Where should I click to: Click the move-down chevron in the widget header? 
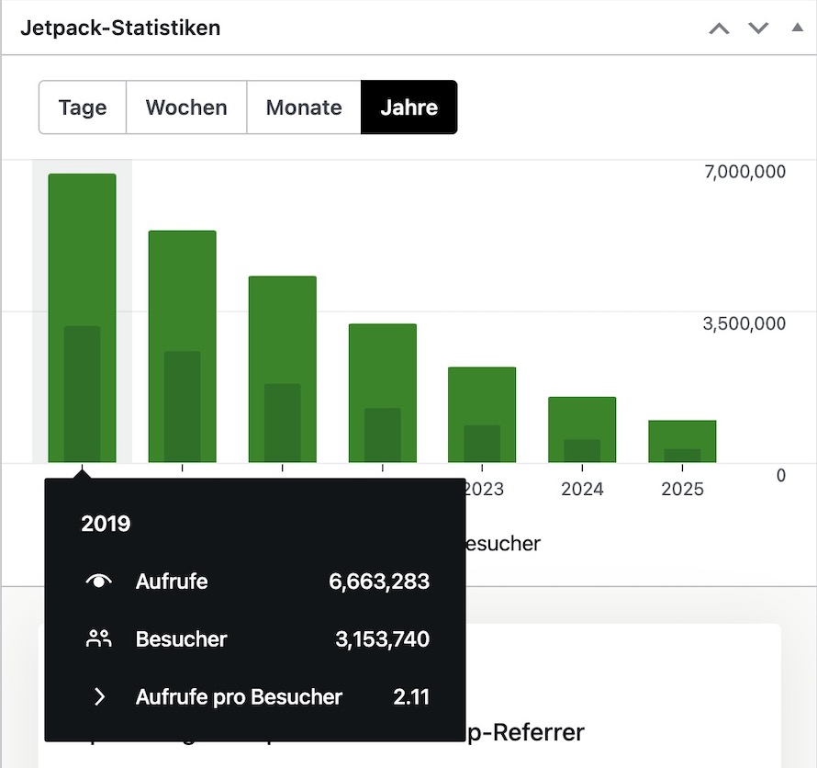tap(758, 28)
